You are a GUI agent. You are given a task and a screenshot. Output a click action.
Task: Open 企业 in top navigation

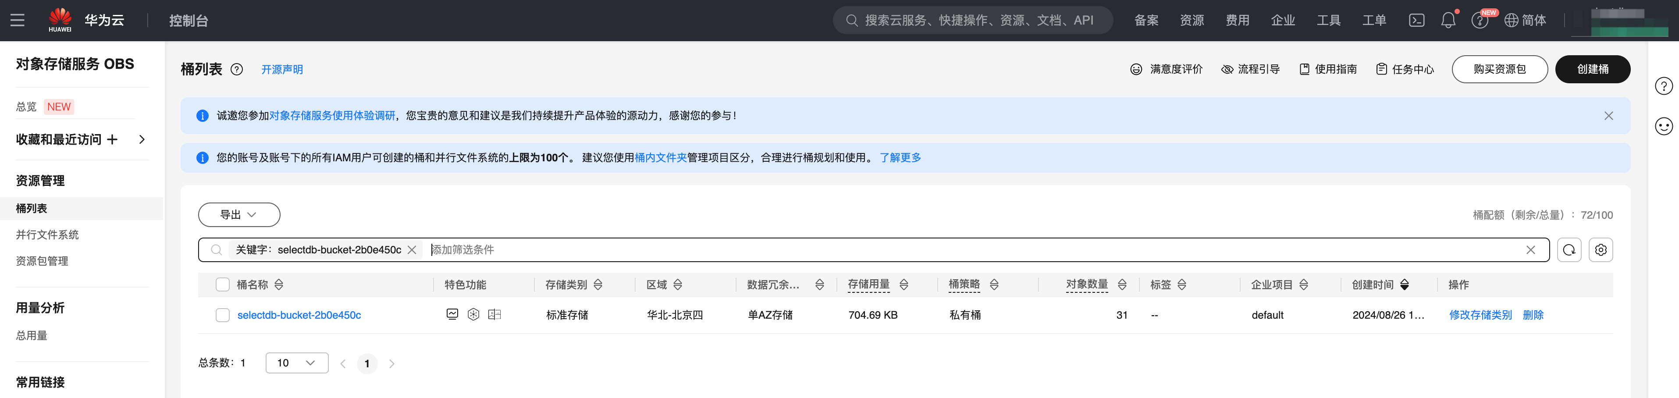(1284, 20)
